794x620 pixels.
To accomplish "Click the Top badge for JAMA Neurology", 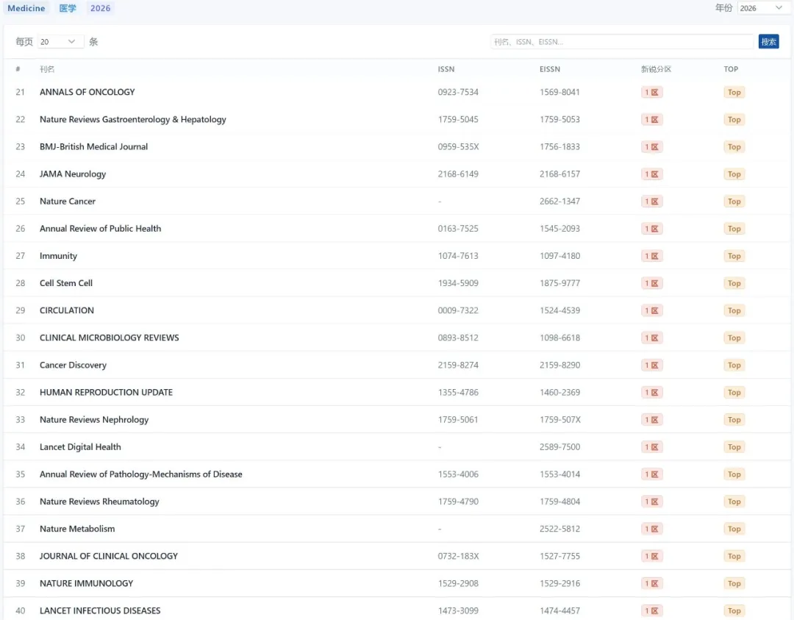I will pyautogui.click(x=734, y=174).
